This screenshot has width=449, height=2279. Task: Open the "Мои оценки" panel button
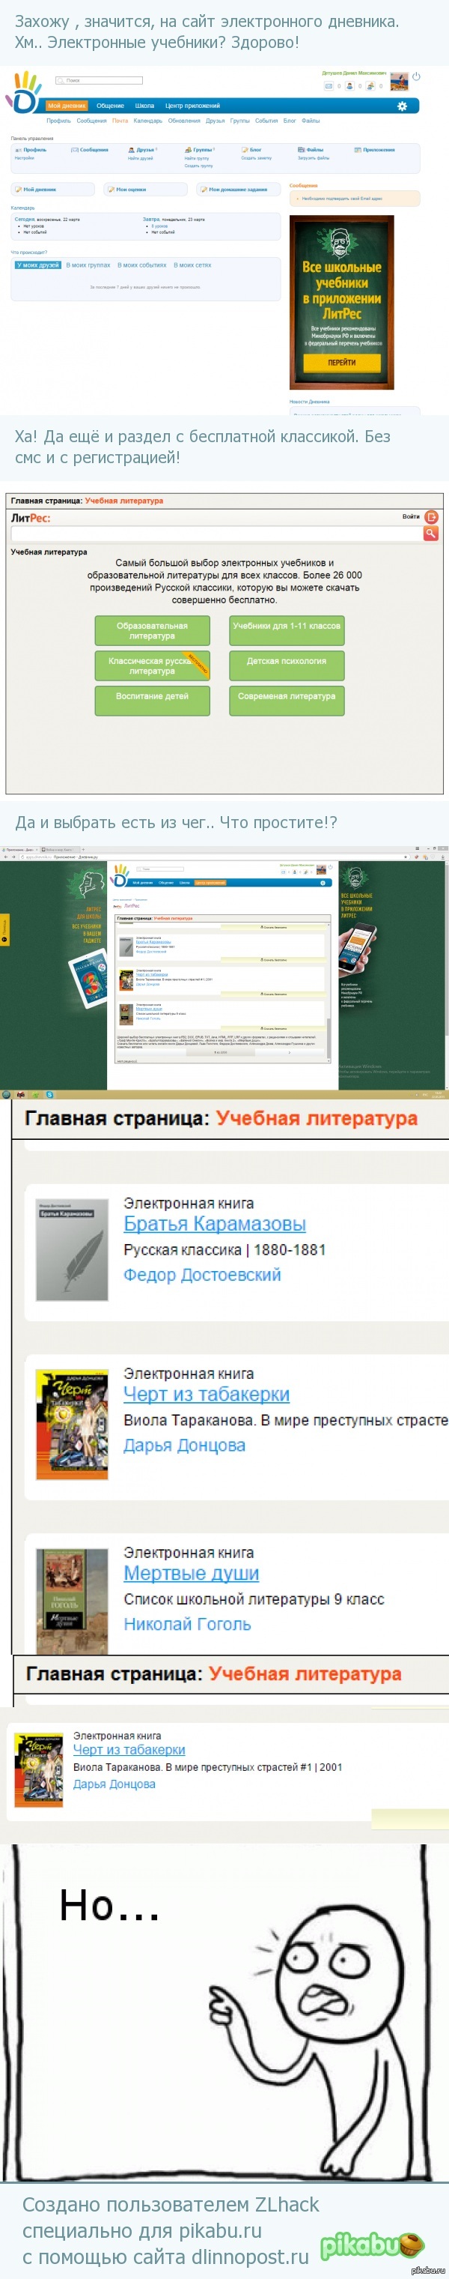pyautogui.click(x=146, y=190)
